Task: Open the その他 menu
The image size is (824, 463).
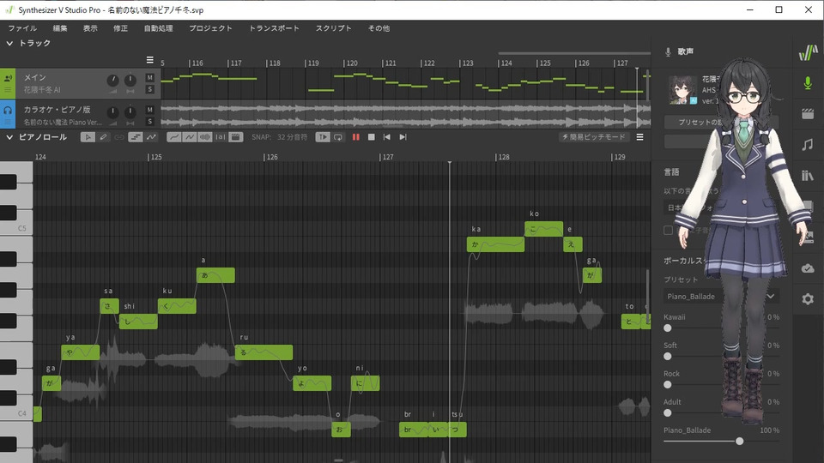Action: 379,28
